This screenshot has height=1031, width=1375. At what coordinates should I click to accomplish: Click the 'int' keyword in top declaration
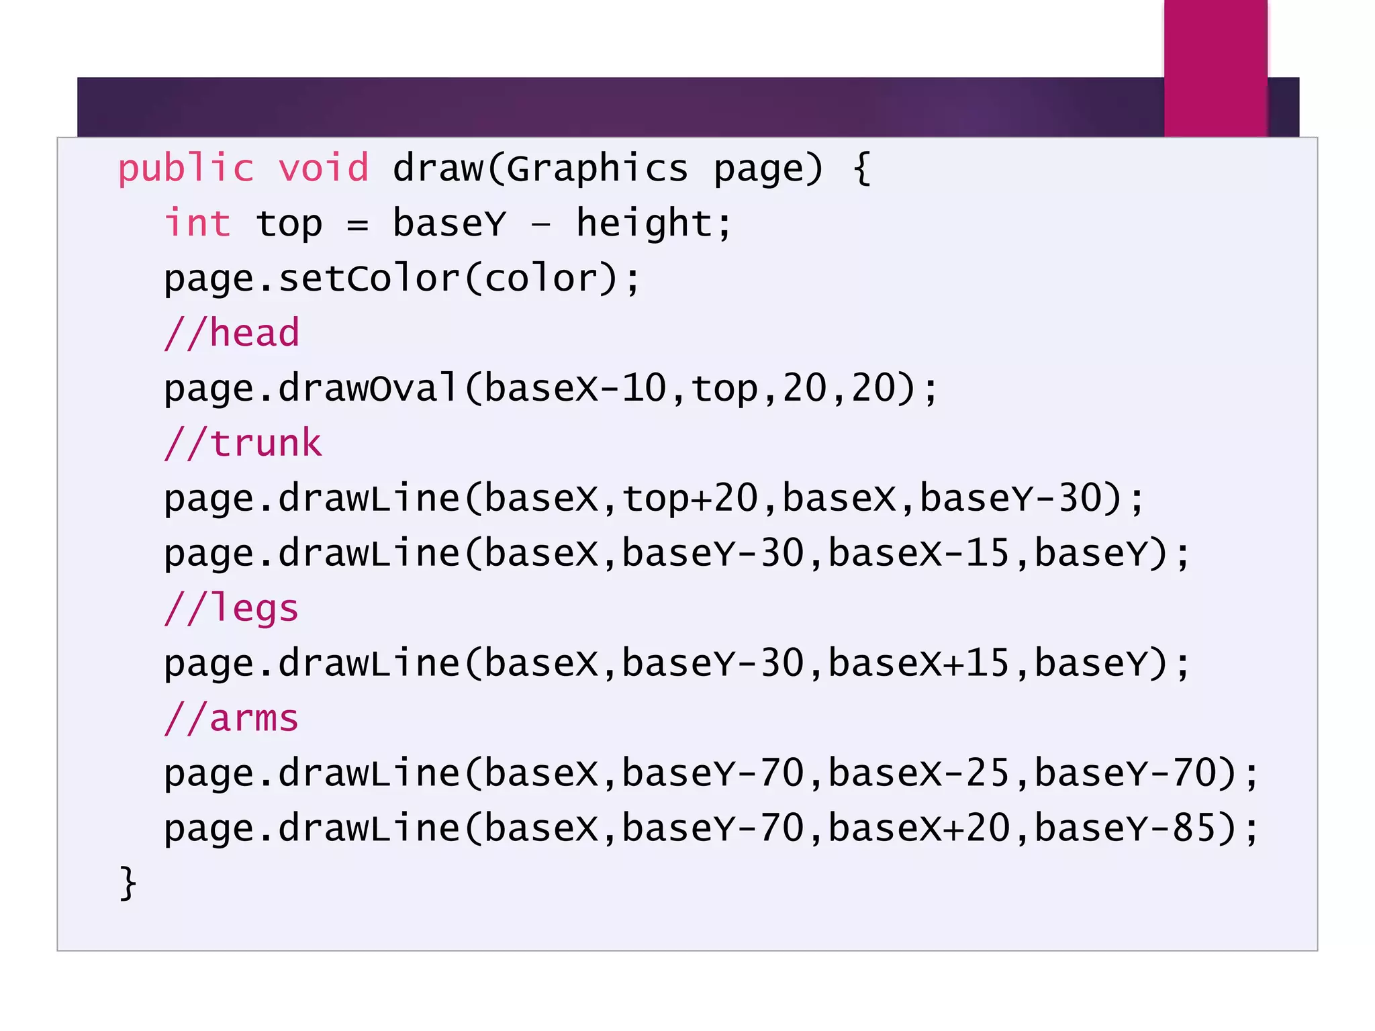click(197, 223)
